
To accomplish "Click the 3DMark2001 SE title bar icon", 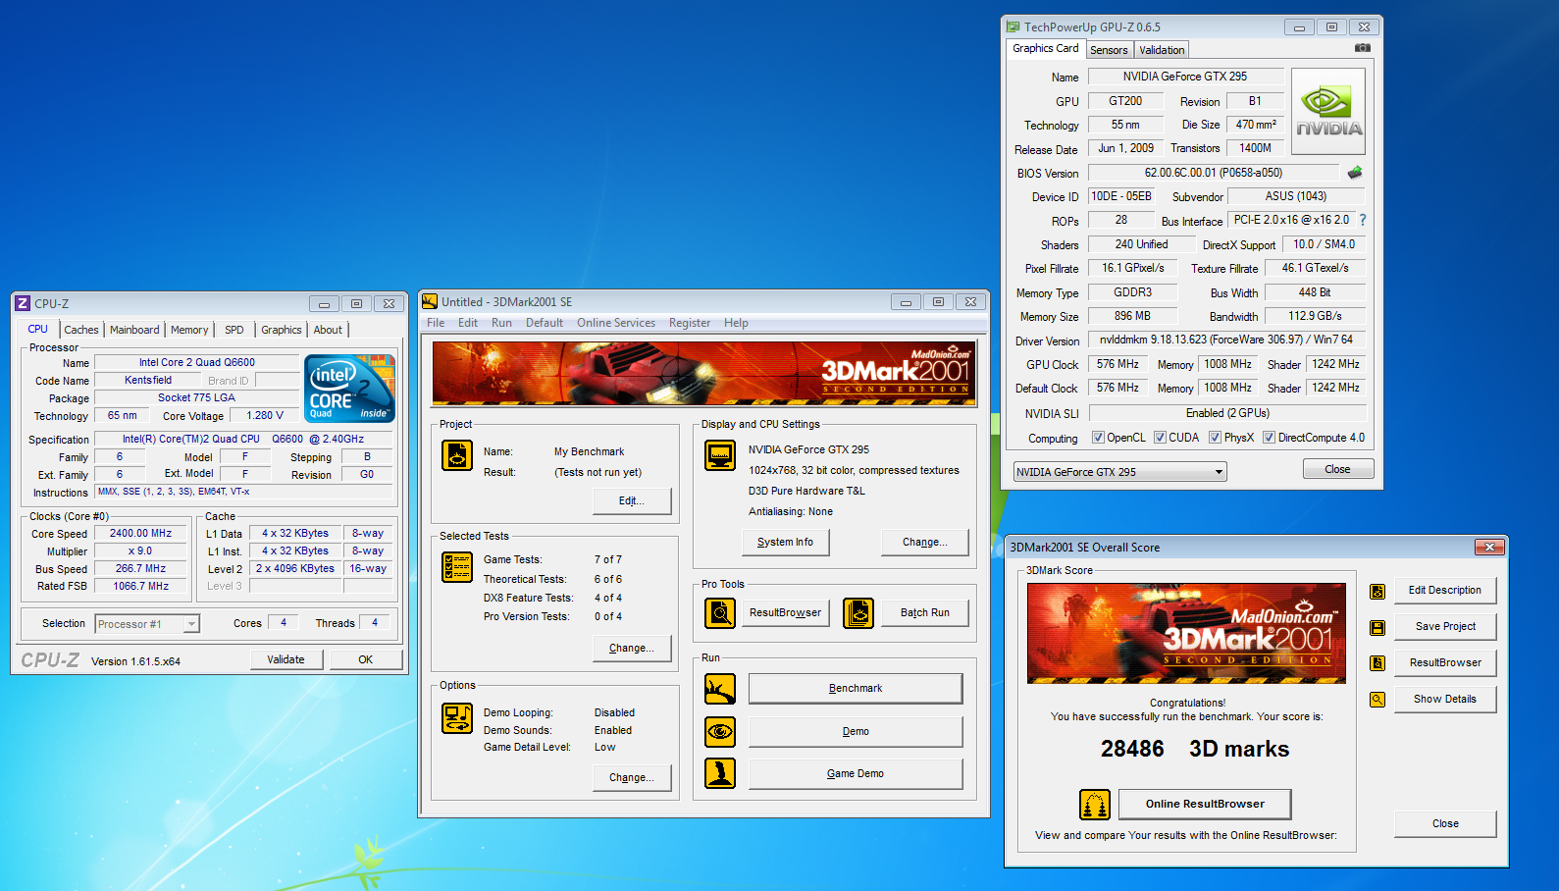I will (430, 301).
